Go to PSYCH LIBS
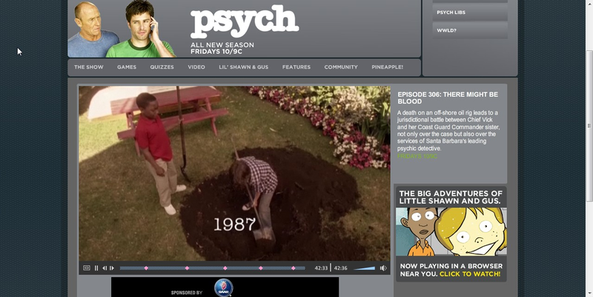 tap(470, 13)
